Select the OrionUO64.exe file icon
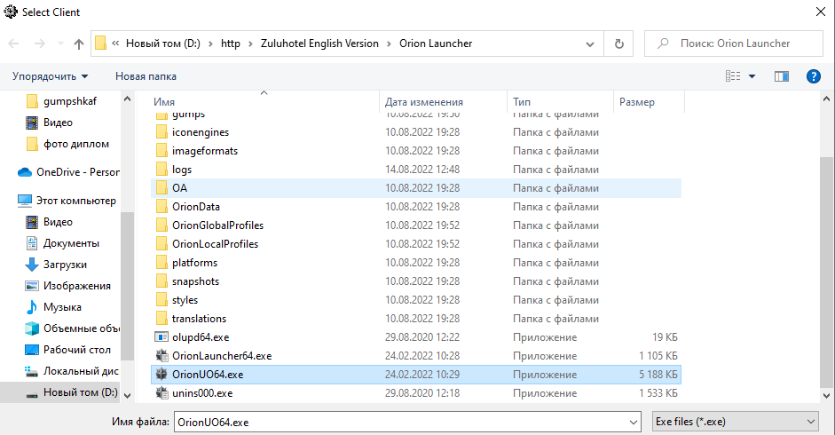The width and height of the screenshot is (835, 435). pyautogui.click(x=161, y=375)
